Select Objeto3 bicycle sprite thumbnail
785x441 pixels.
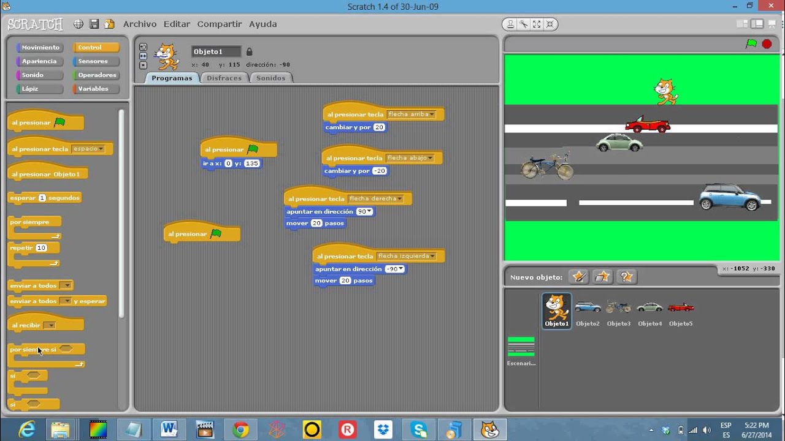click(618, 312)
